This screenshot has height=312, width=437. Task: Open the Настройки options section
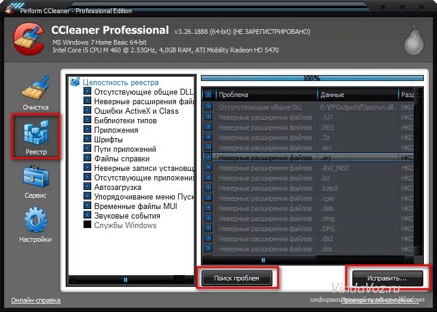(x=35, y=225)
